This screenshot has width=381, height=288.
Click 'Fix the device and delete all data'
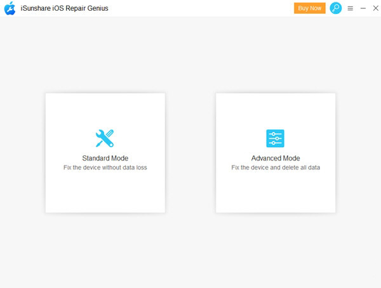275,167
